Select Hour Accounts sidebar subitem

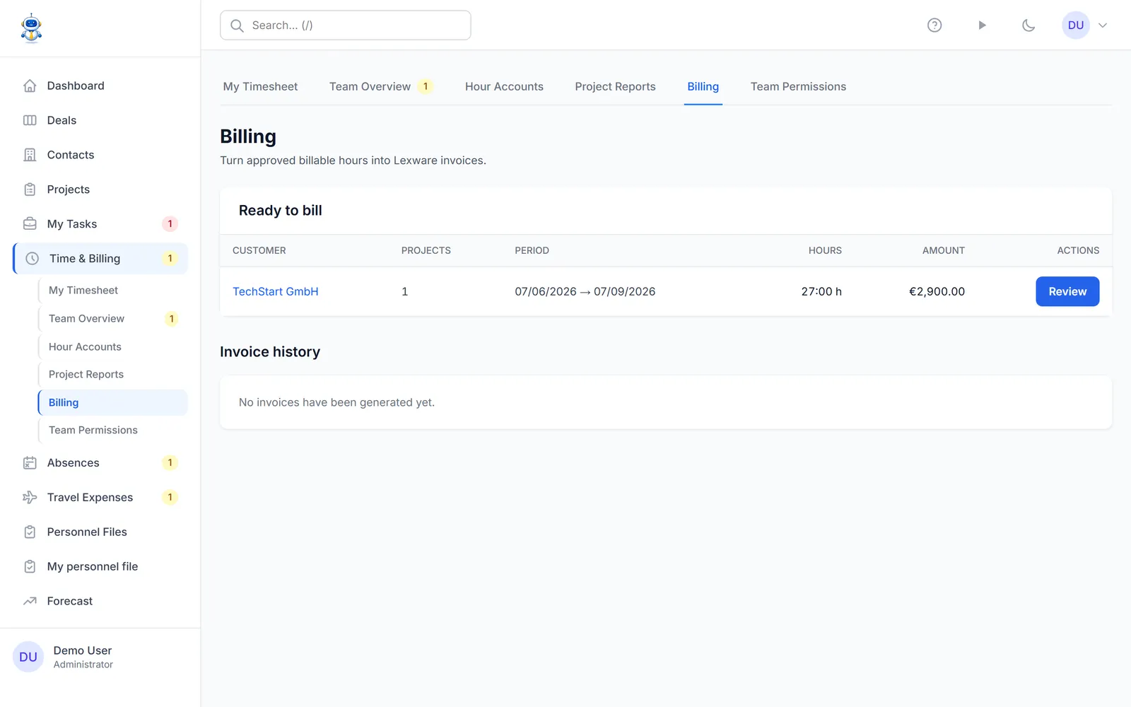tap(113, 346)
